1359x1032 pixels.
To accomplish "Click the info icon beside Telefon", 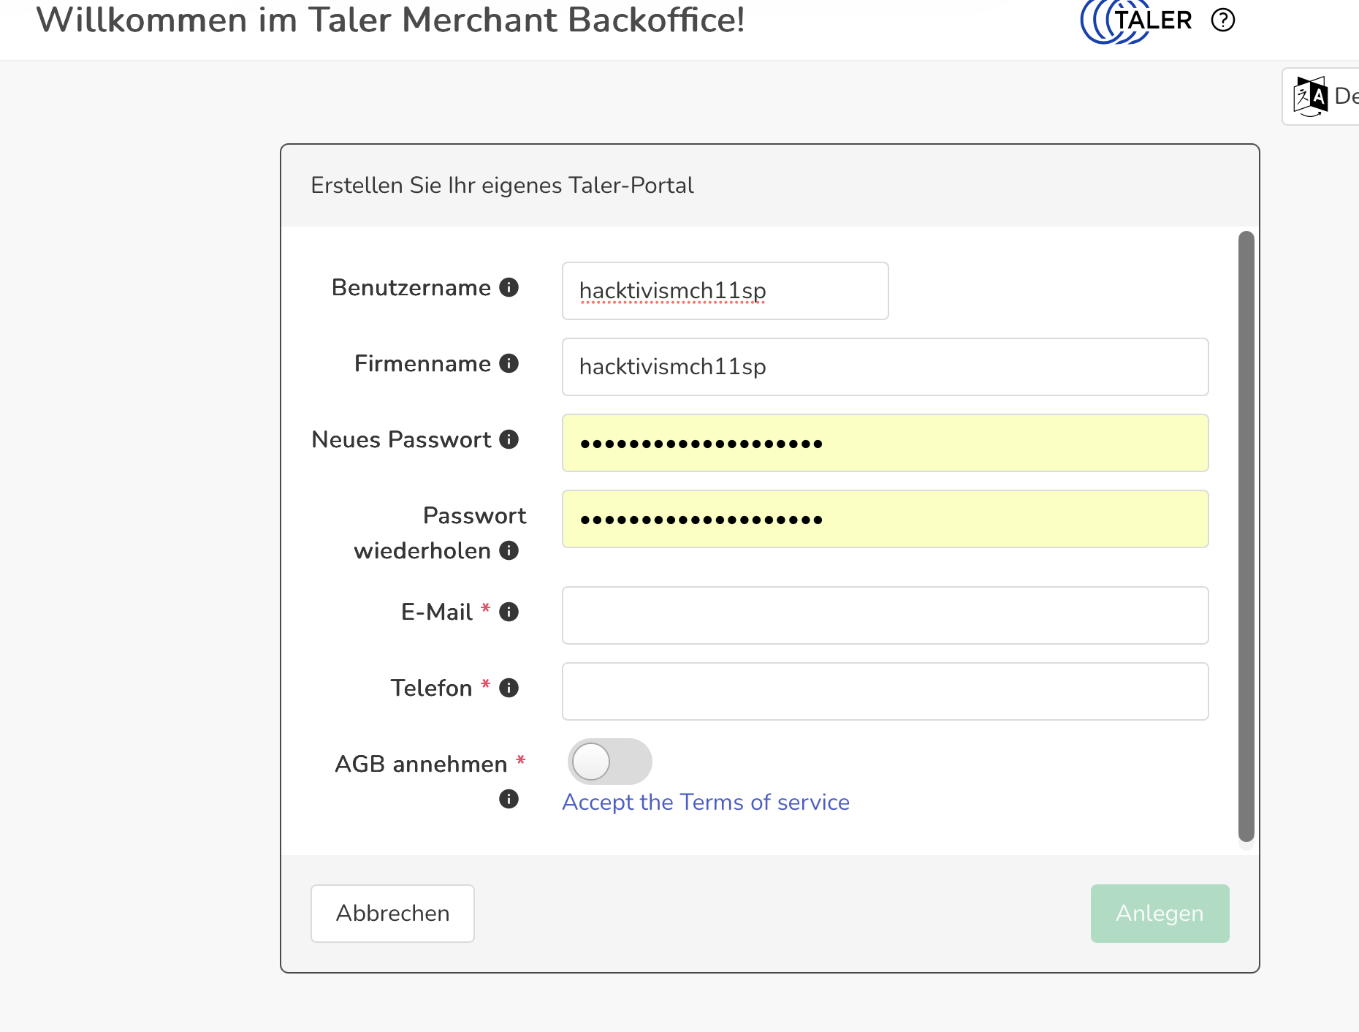I will [509, 688].
